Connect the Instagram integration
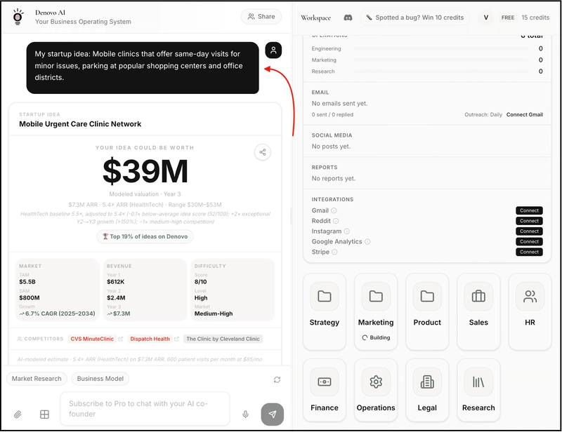Viewport: 562px width, 432px height. (x=529, y=231)
